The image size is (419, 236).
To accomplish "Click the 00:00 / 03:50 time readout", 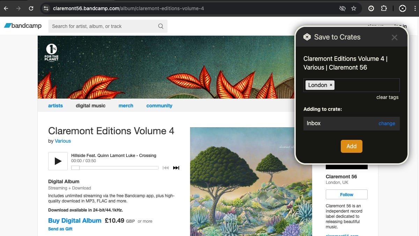I will (x=83, y=161).
